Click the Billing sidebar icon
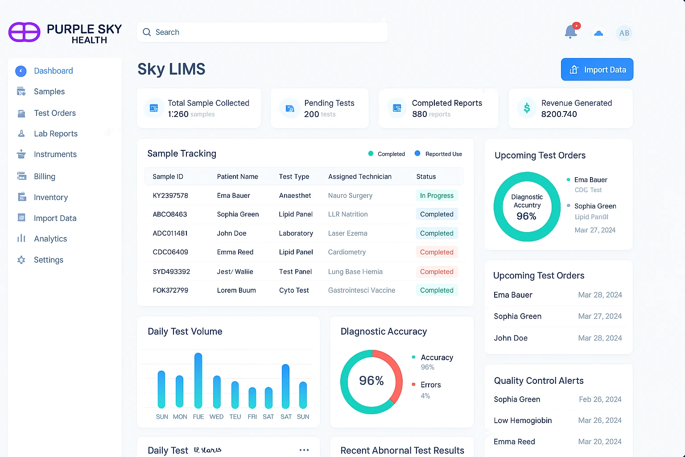Screen dimensions: 685x457 [21, 176]
